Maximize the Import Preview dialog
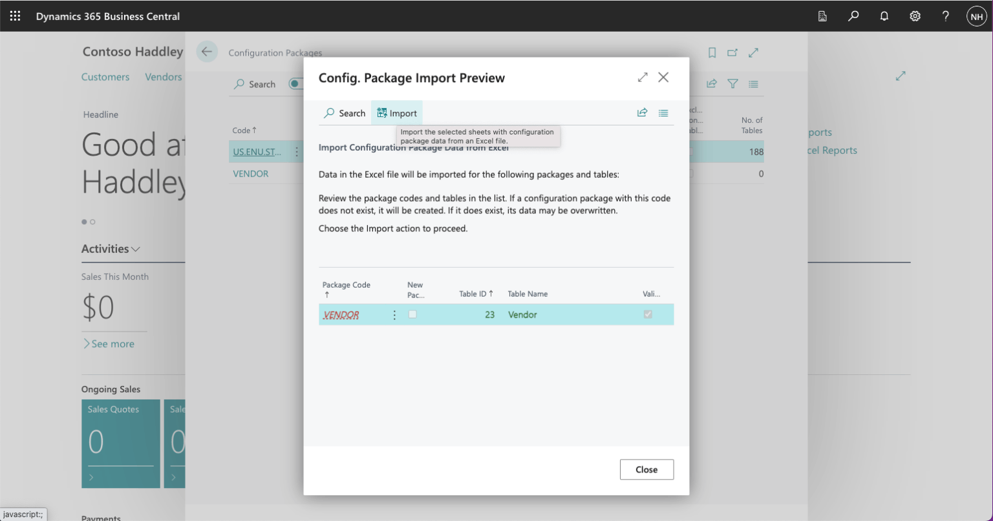The image size is (993, 521). pos(643,77)
